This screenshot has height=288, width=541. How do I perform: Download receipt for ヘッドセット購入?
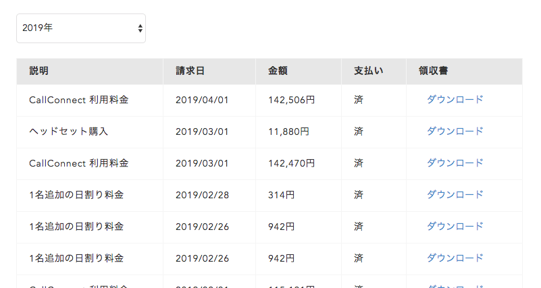(455, 132)
